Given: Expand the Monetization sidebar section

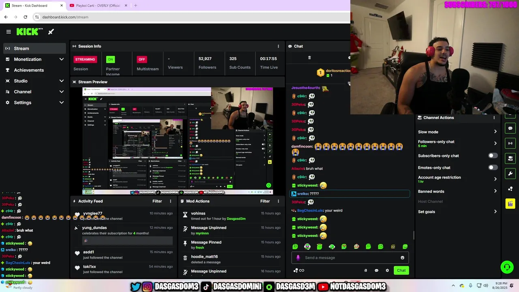Looking at the screenshot, I should (x=34, y=59).
